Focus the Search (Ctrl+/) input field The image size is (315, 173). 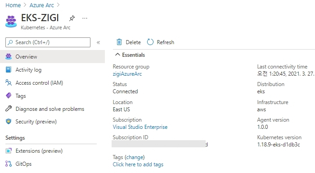[x=48, y=42]
